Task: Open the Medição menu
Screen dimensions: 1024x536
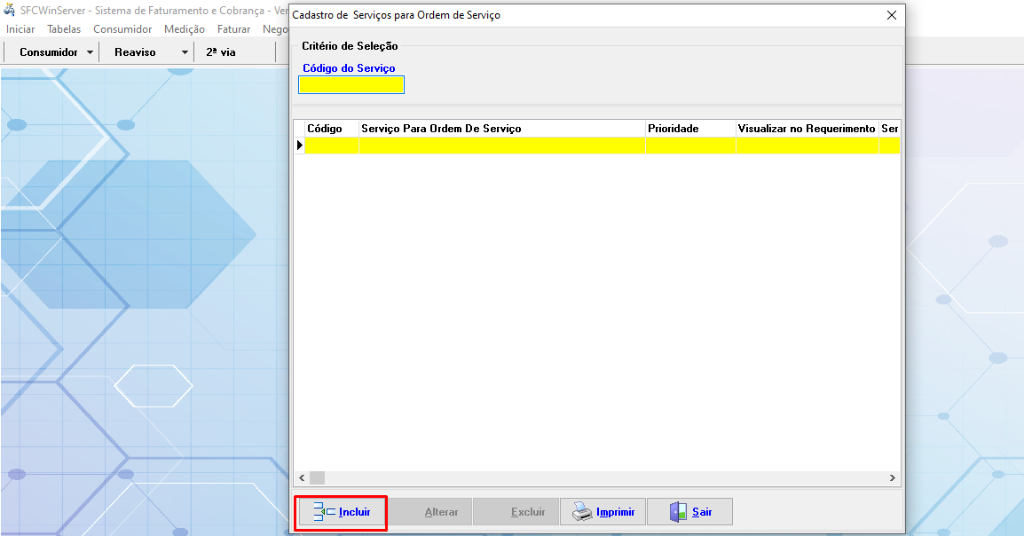Action: pos(185,29)
